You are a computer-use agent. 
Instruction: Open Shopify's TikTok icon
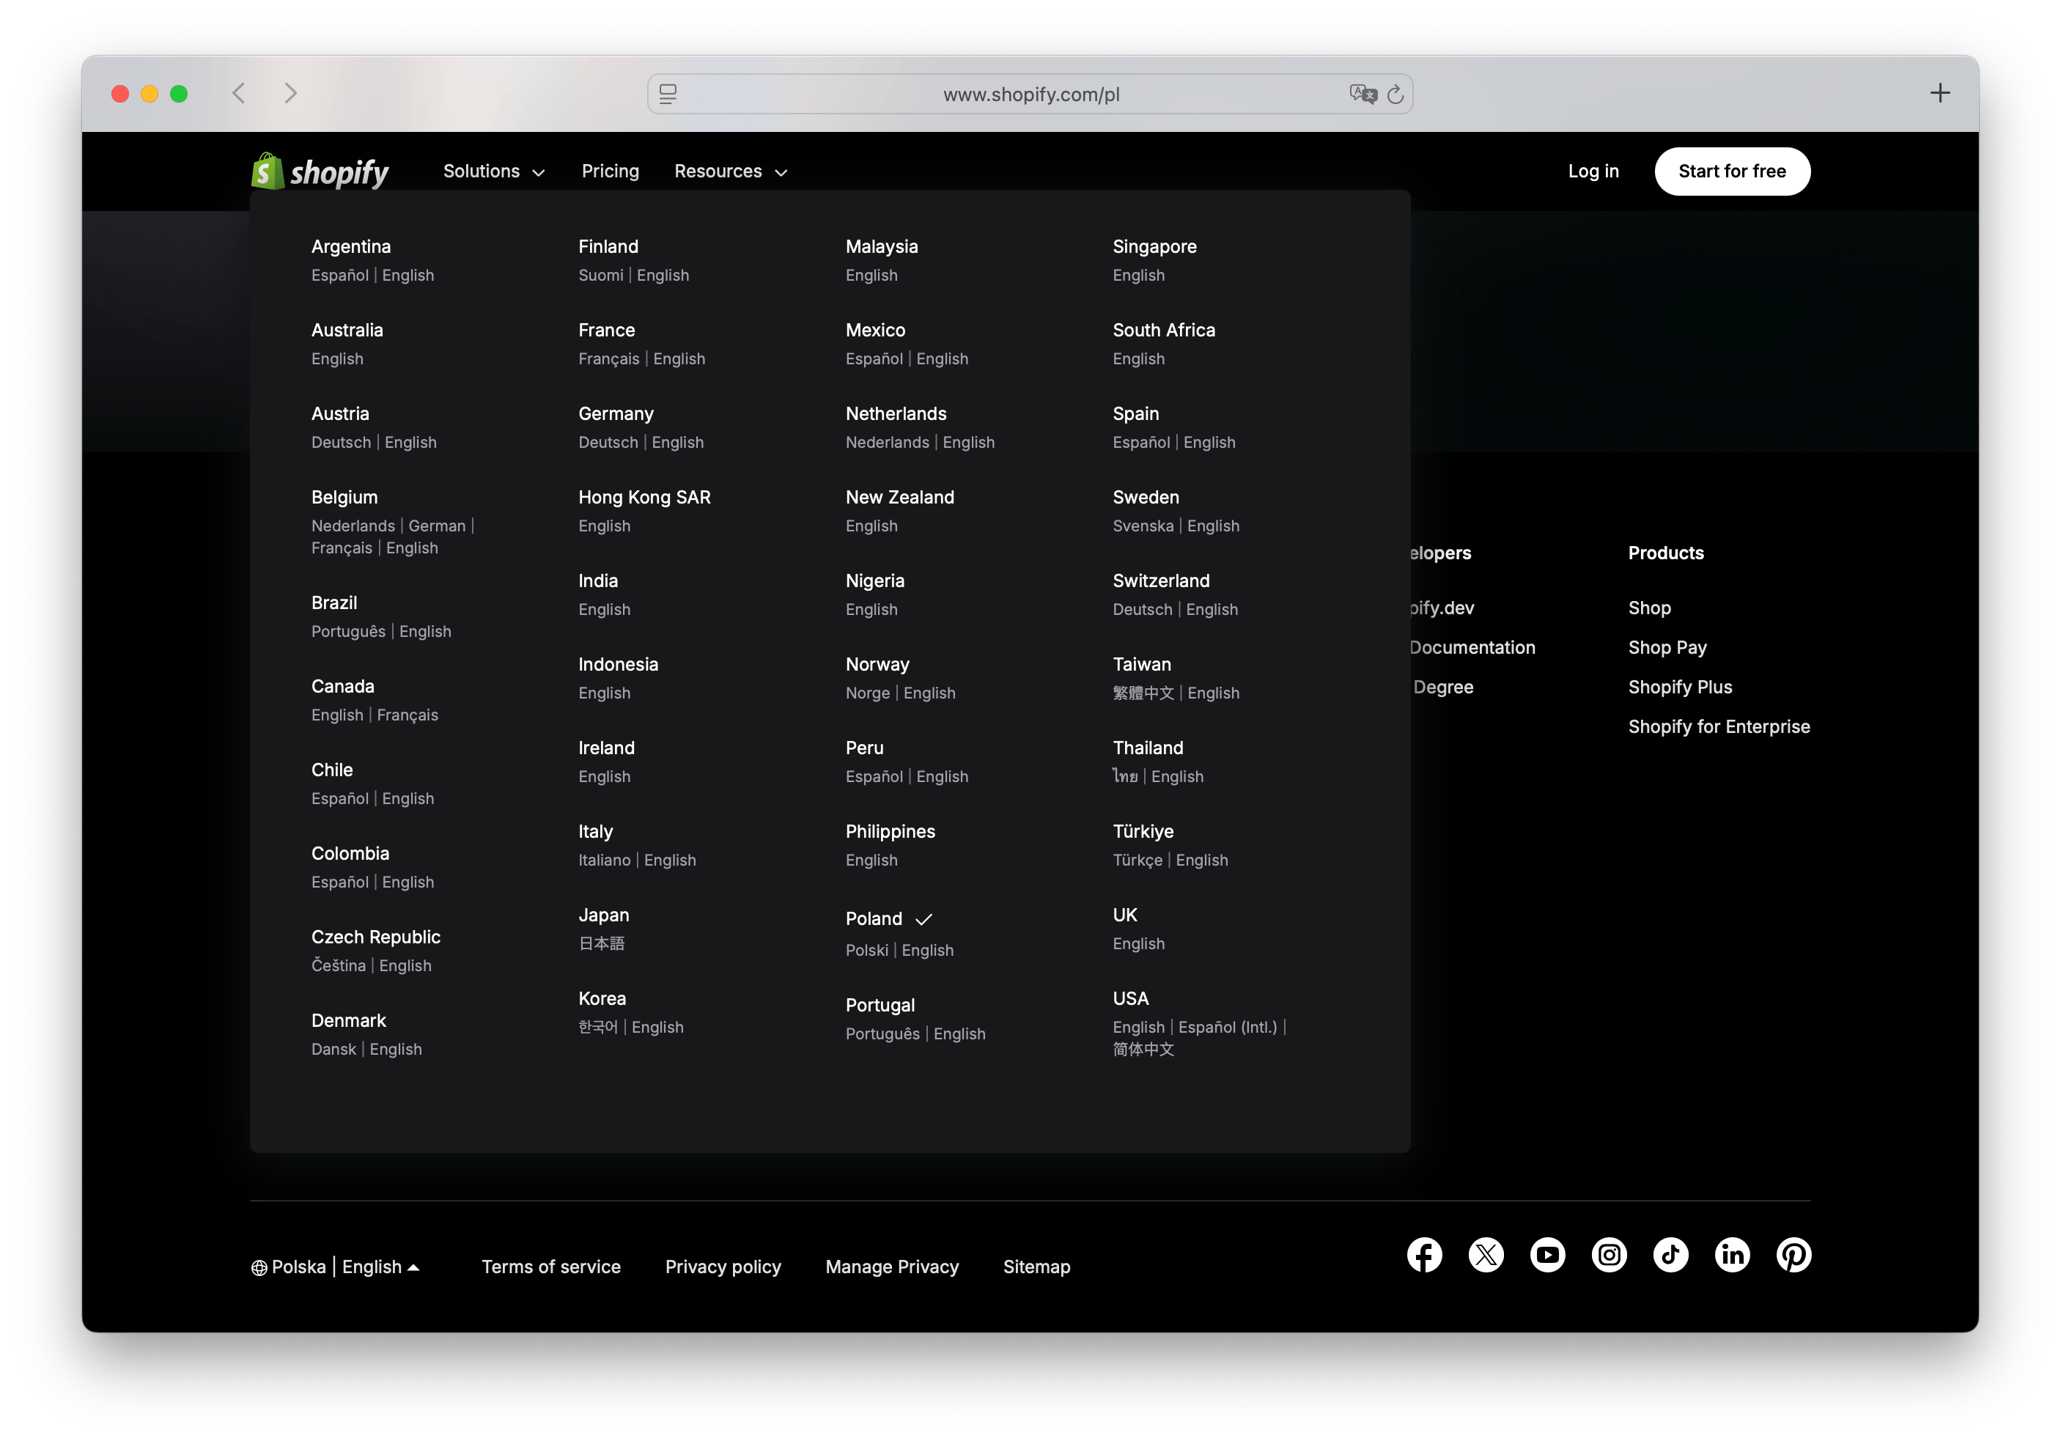click(x=1670, y=1255)
